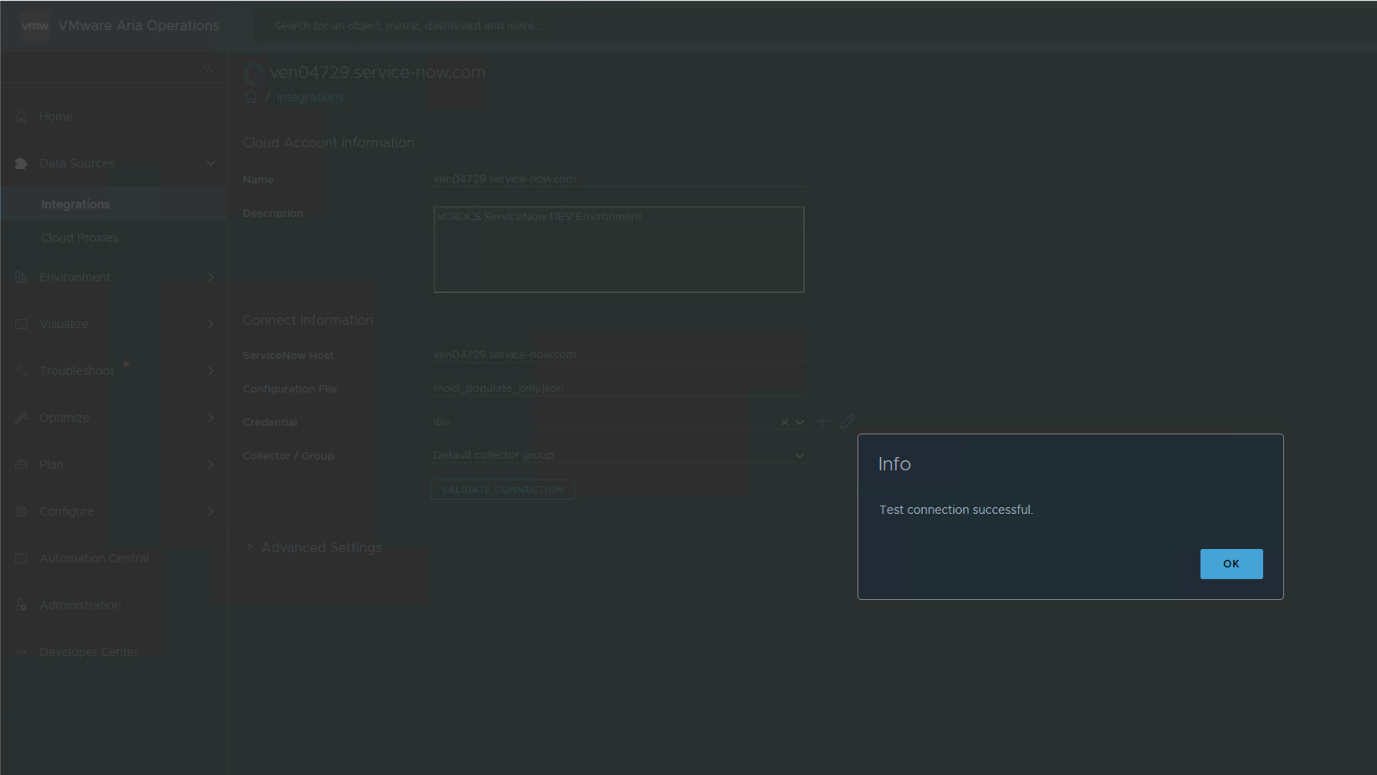Open the Credential dropdown arrow
This screenshot has height=775, width=1377.
(800, 423)
